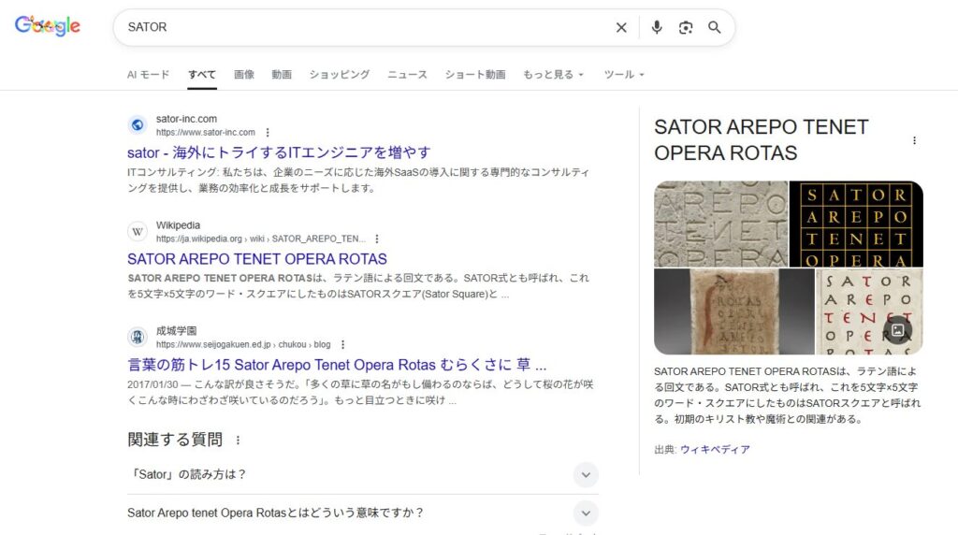Screen dimensions: 958x535
Task: Open three-dot menu beside Wikipedia result
Action: tap(377, 239)
